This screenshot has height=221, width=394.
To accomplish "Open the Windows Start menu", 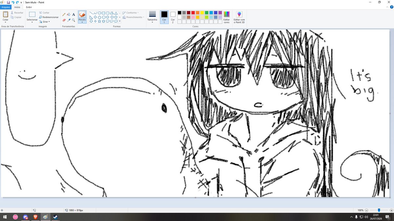I will (x=5, y=217).
